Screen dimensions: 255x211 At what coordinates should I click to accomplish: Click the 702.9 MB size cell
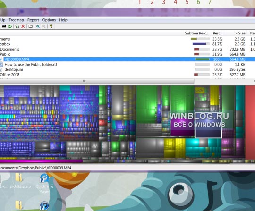click(x=238, y=49)
